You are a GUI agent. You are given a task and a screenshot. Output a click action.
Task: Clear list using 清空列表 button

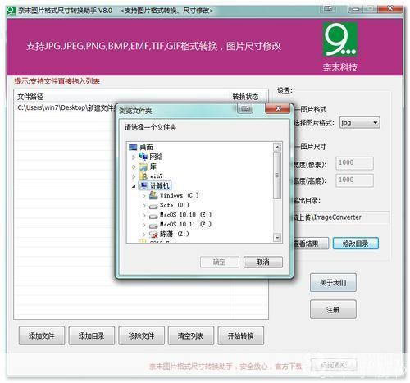click(x=191, y=335)
